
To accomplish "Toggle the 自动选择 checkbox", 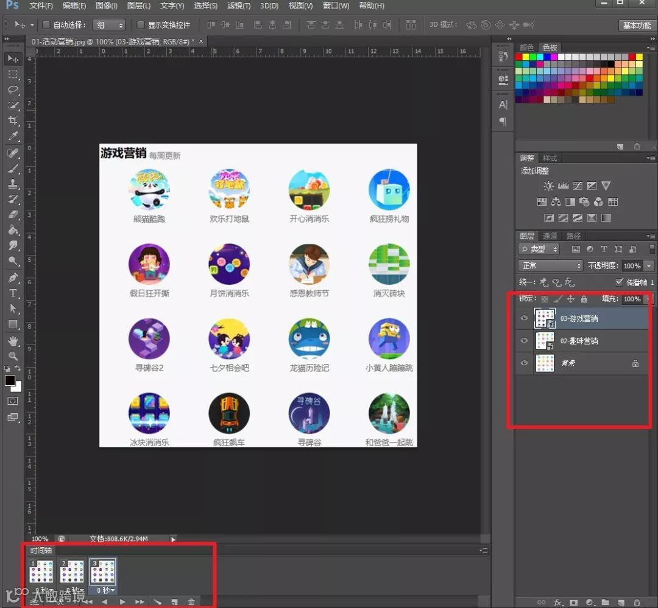I will pos(46,25).
